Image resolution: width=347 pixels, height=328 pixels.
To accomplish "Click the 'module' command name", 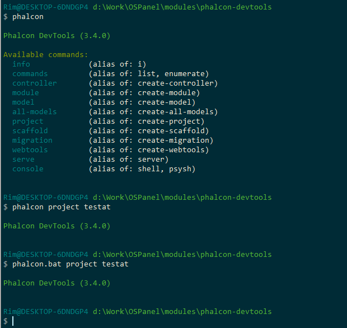I will pos(26,93).
